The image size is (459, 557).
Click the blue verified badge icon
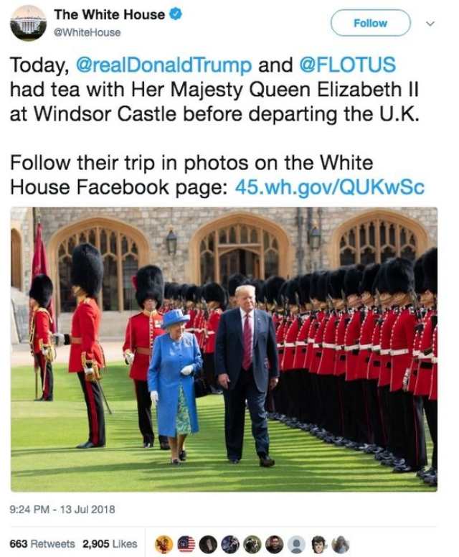(x=176, y=14)
